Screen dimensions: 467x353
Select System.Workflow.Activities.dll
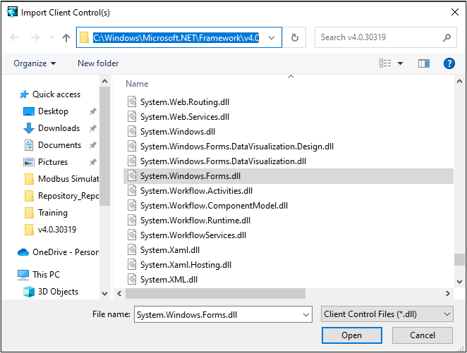tap(196, 191)
